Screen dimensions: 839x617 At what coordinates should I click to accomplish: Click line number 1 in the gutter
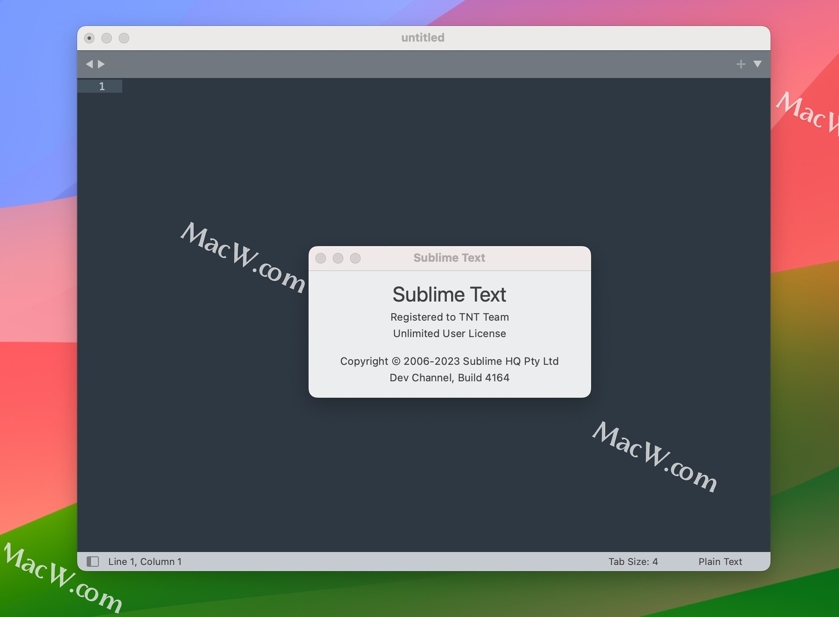(102, 87)
